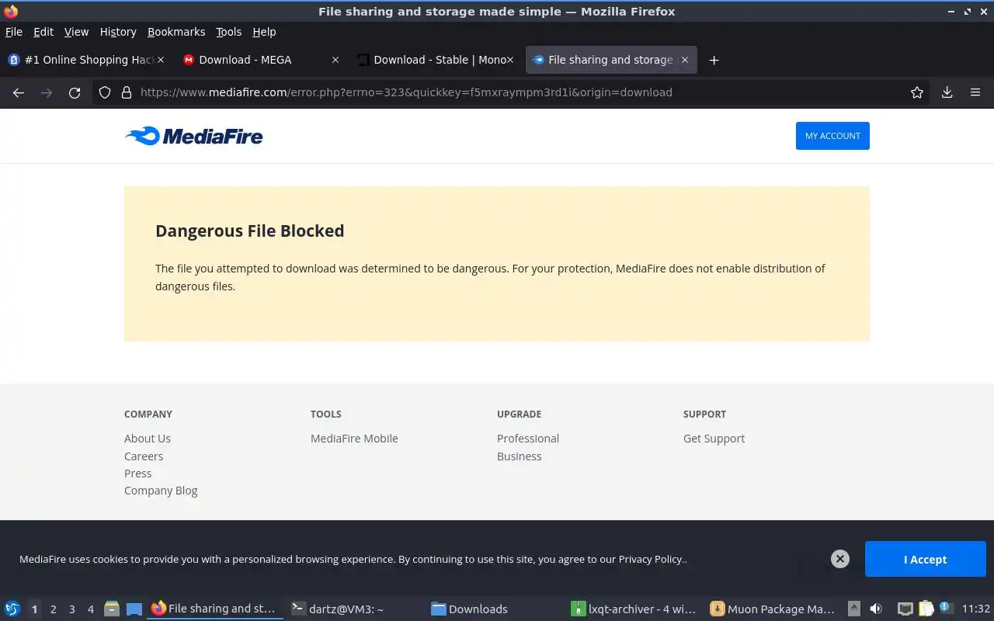The height and width of the screenshot is (621, 994).
Task: Click the MediaFire logo
Action: (x=194, y=136)
